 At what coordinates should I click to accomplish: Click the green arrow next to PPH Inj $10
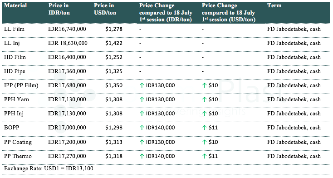(204, 114)
